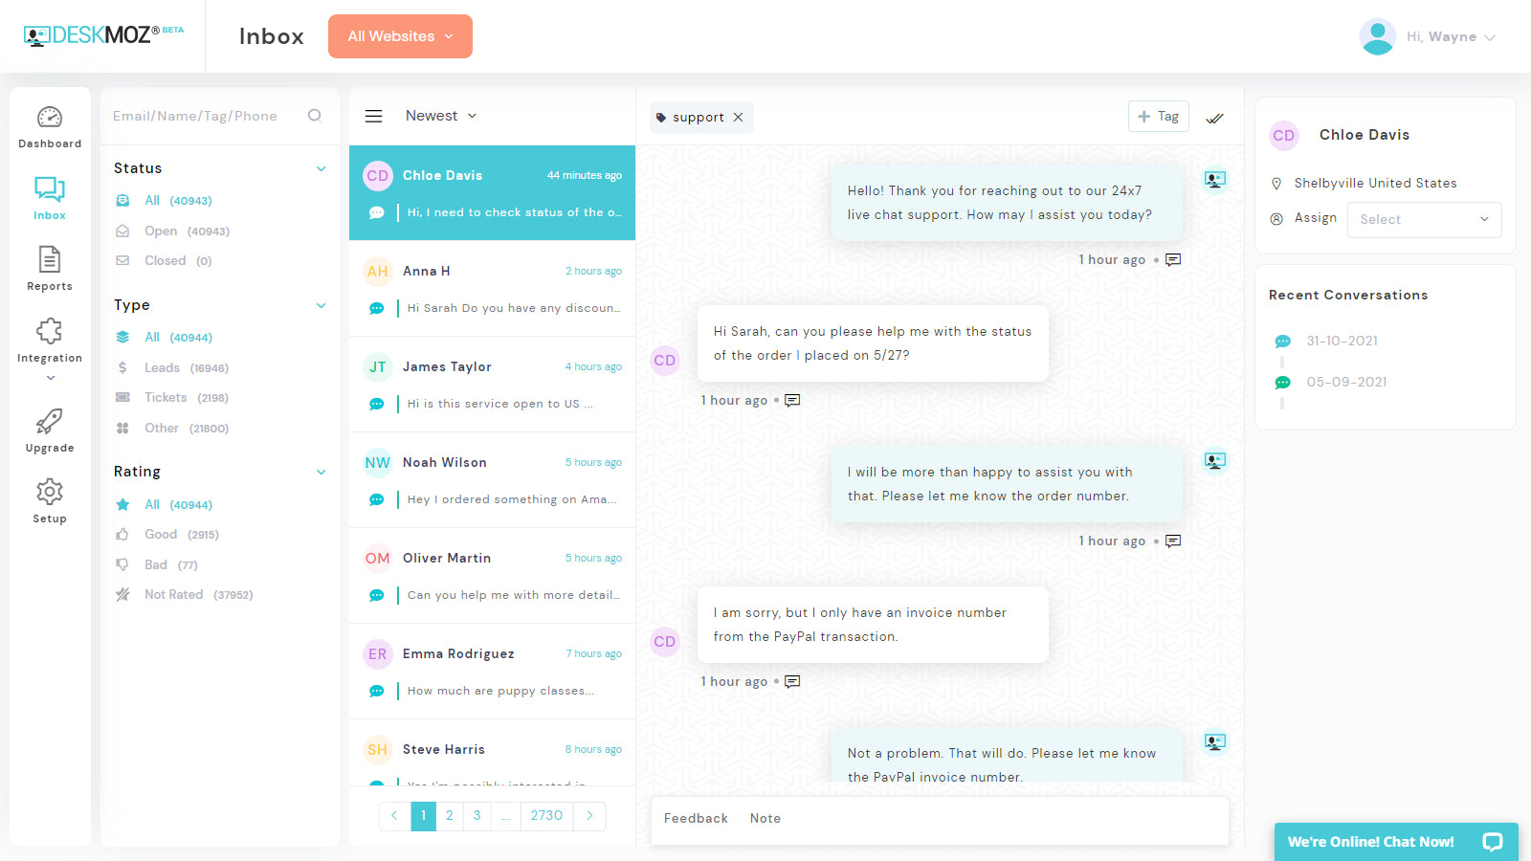Image resolution: width=1531 pixels, height=861 pixels.
Task: Click transcript icon under invoice number message
Action: pos(792,682)
